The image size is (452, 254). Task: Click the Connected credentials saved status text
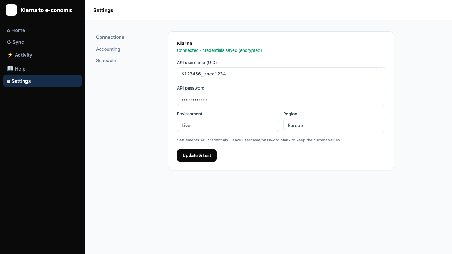point(219,50)
